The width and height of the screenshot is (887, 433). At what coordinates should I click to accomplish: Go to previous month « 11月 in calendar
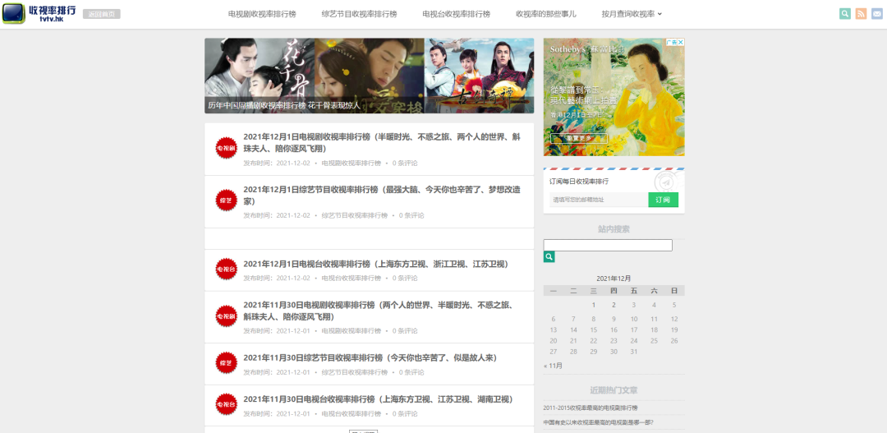coord(553,365)
